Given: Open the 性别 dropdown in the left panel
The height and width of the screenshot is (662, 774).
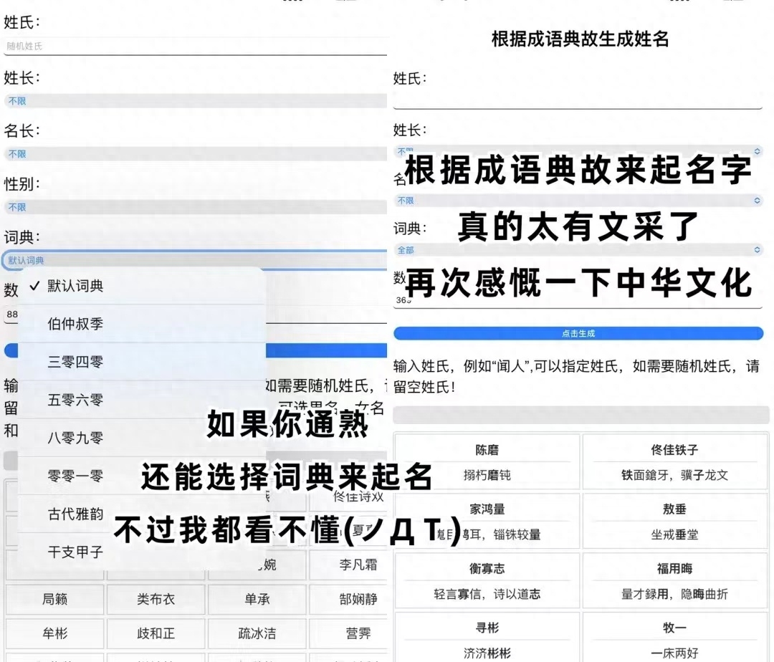Looking at the screenshot, I should click(195, 207).
